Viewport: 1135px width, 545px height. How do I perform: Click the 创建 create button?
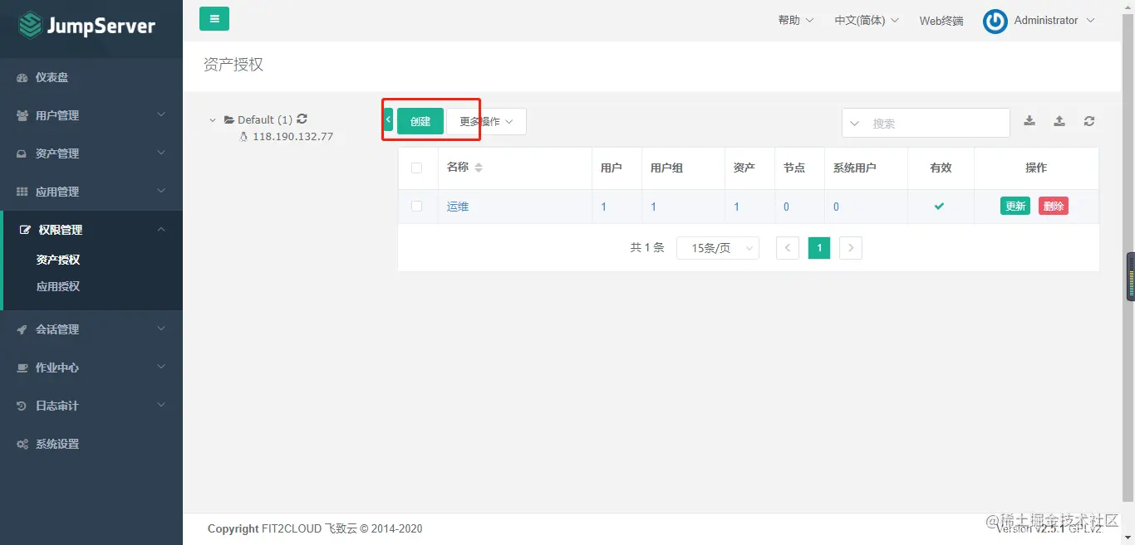click(x=420, y=121)
